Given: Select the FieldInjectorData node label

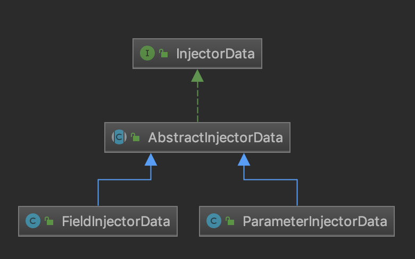Looking at the screenshot, I should click(115, 221).
